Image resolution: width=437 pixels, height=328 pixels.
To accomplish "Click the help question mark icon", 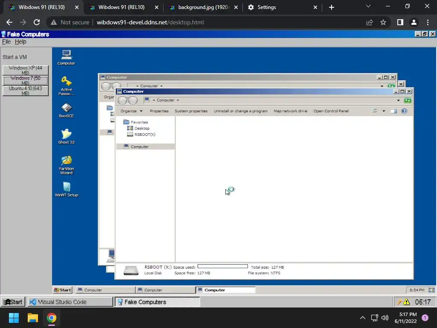I will tap(404, 111).
